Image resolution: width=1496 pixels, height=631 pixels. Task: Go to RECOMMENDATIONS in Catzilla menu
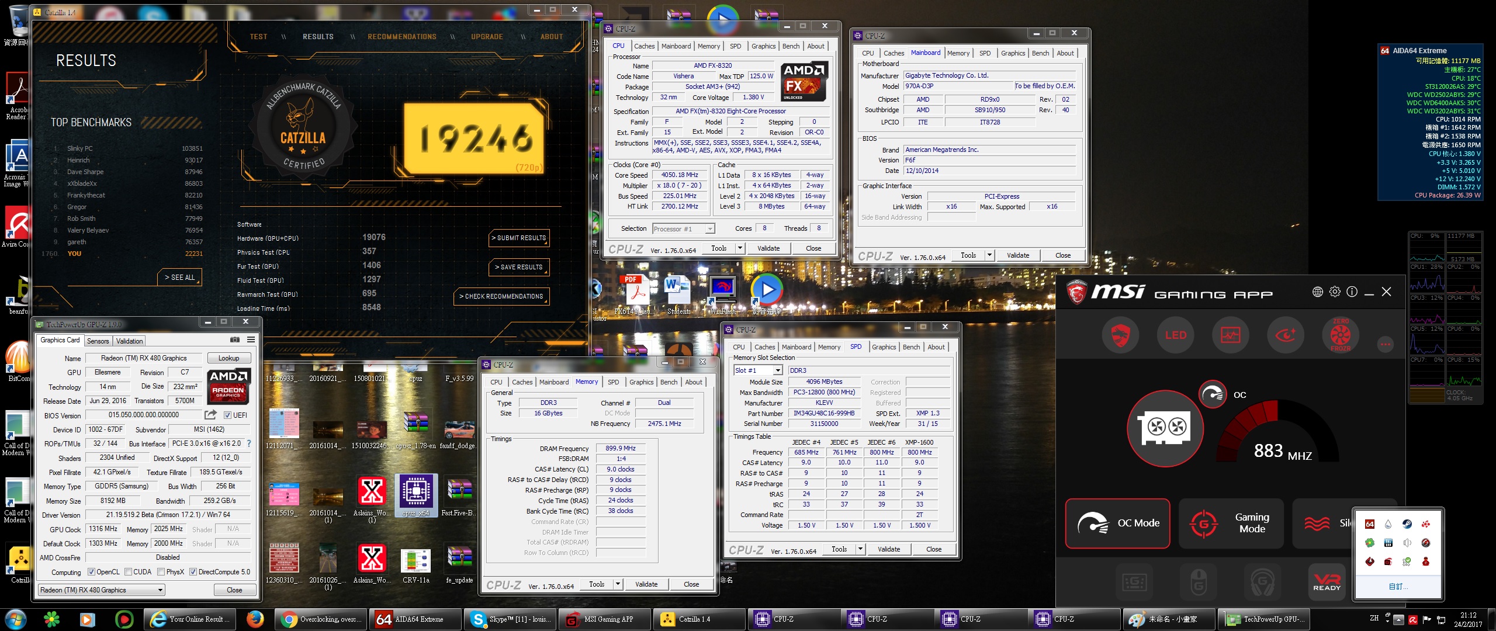pyautogui.click(x=402, y=37)
